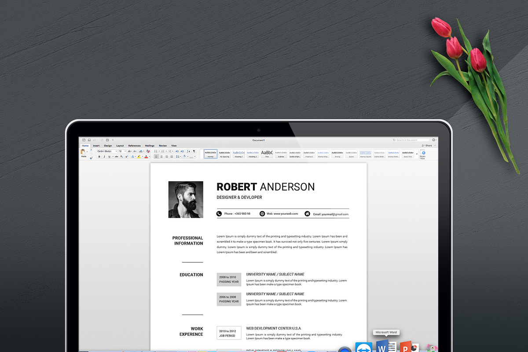Viewport: 528px width, 352px height.
Task: Click the Center text alignment icon
Action: 161,157
